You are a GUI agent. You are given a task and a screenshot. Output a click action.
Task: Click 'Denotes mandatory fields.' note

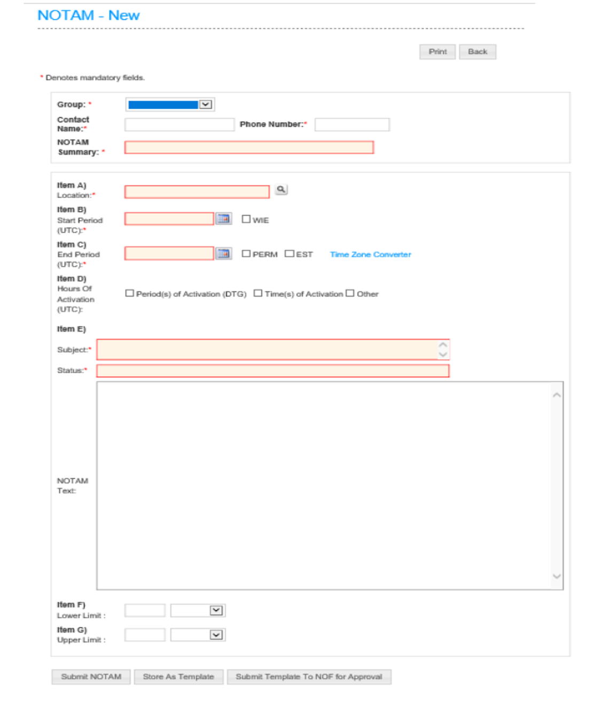click(95, 78)
